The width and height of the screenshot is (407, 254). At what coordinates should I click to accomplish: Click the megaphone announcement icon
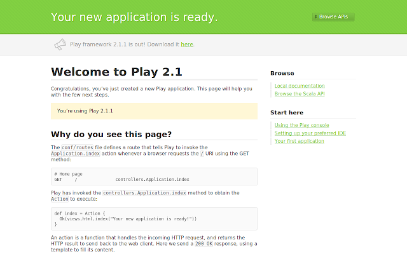click(x=60, y=44)
